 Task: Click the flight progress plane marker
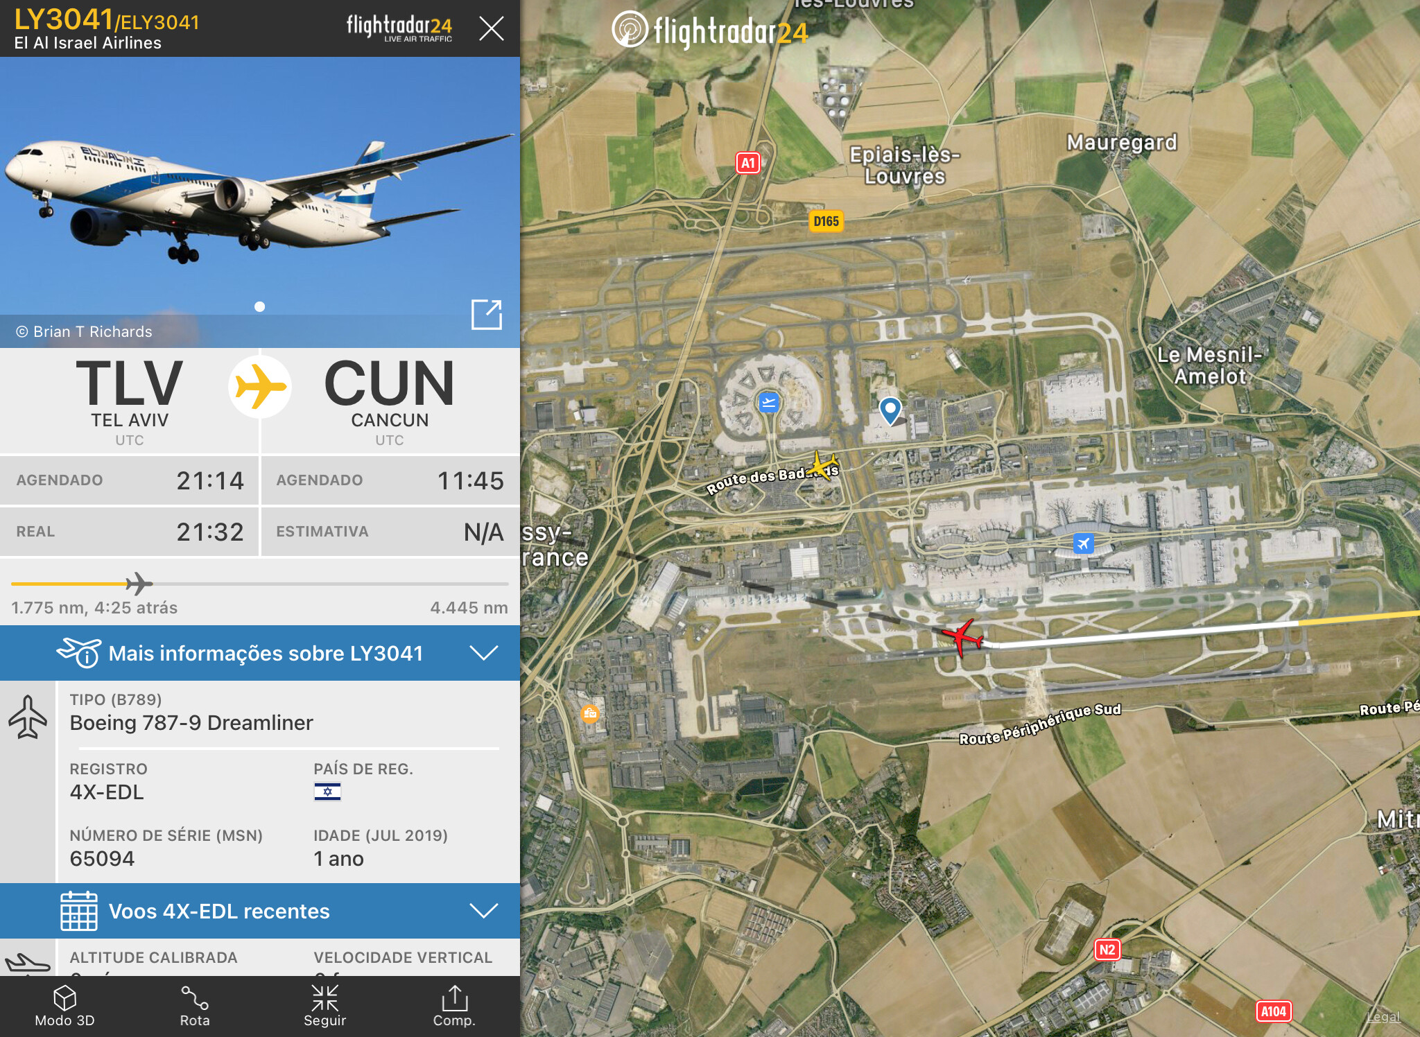pos(139,584)
